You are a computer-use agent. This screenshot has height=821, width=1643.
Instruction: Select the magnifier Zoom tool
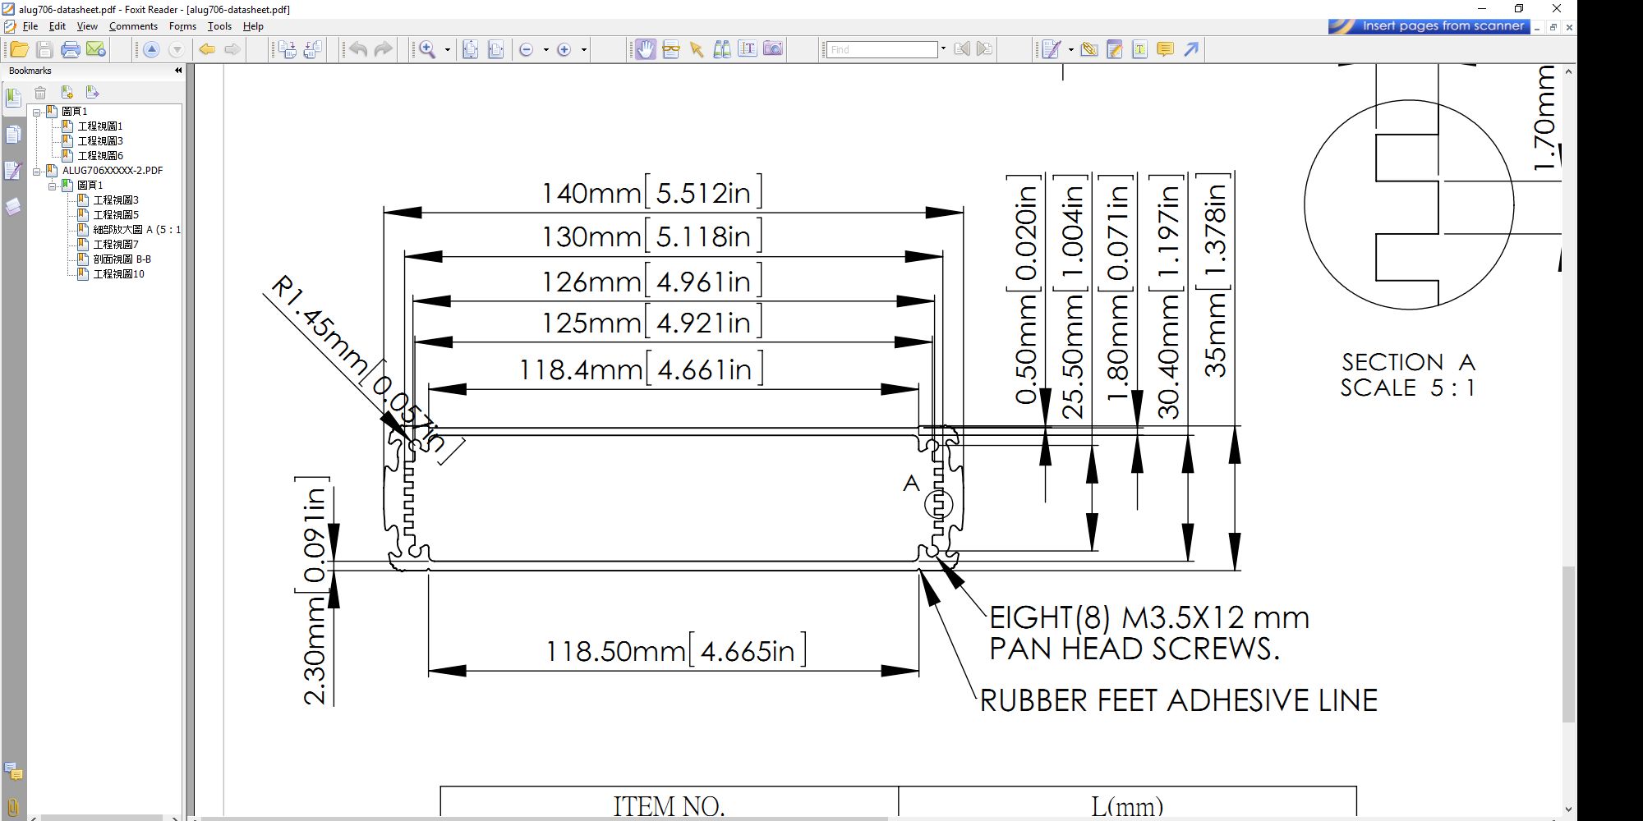pos(427,49)
